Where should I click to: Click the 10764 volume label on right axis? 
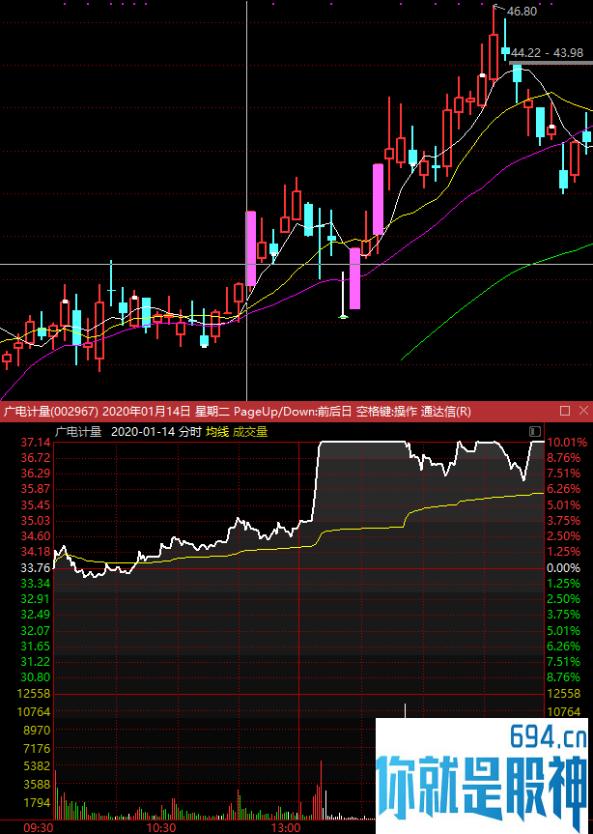coord(564,711)
